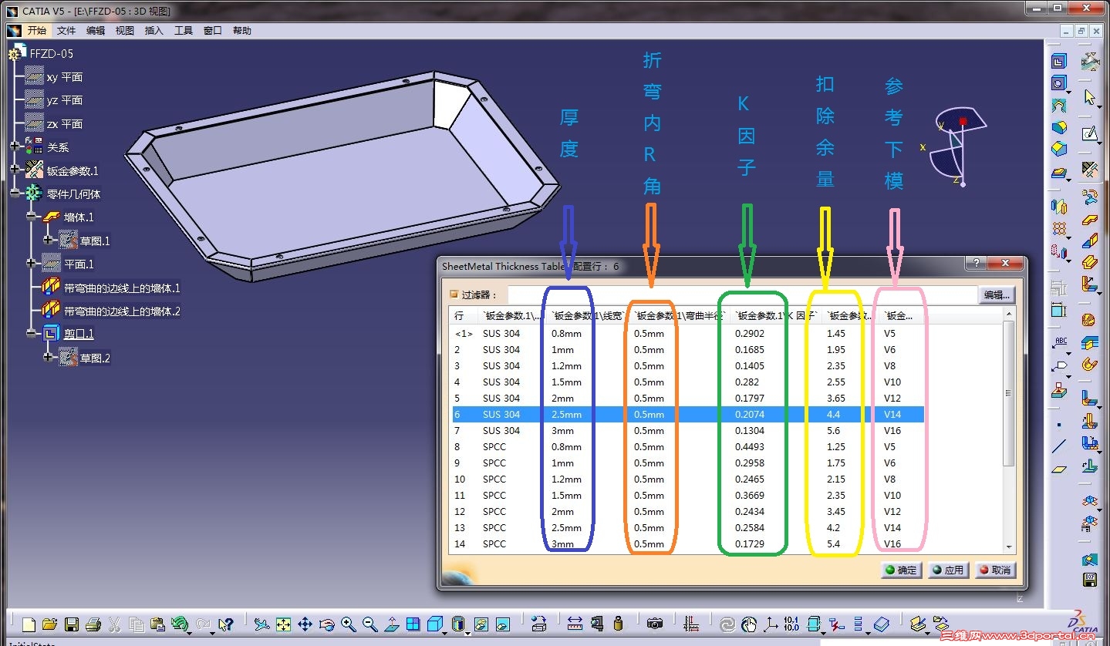This screenshot has height=646, width=1110.
Task: Select table row 14, SPCC 3mm
Action: tap(688, 543)
